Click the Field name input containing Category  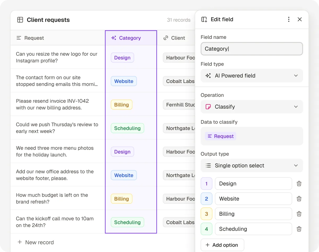[x=252, y=49]
